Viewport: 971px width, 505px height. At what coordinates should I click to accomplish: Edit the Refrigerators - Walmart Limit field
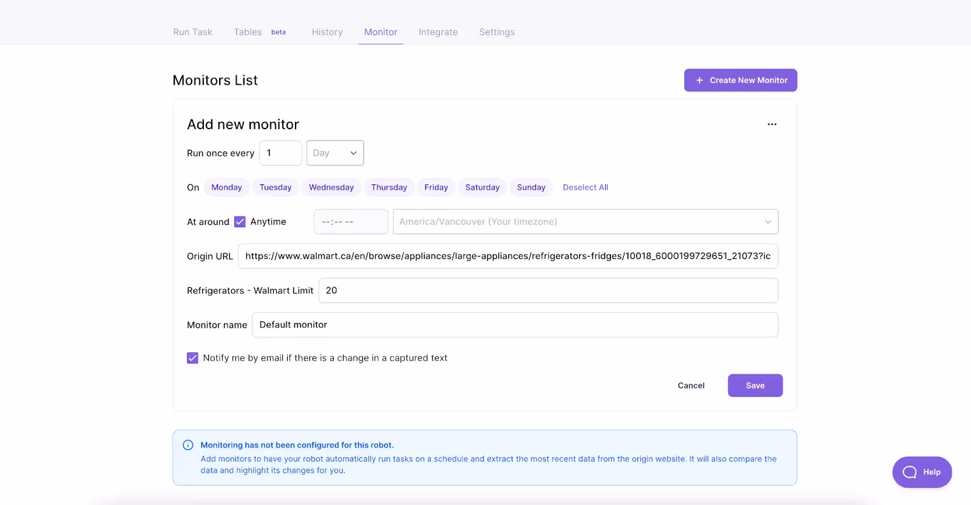(x=548, y=290)
